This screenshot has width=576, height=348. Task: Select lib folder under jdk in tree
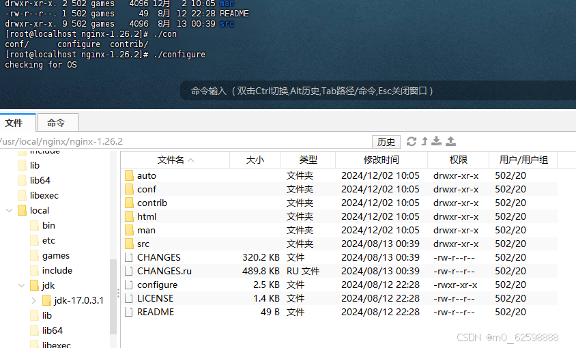click(x=46, y=315)
